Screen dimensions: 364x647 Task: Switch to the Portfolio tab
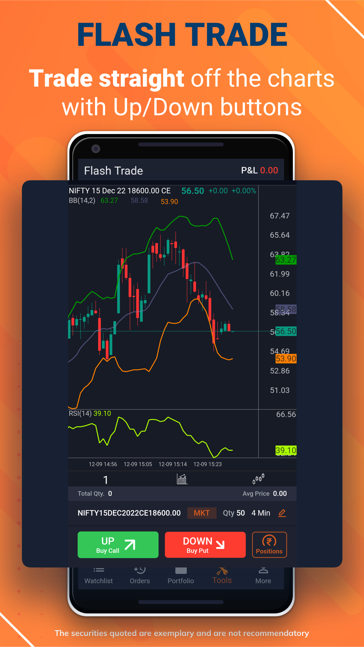(x=181, y=576)
